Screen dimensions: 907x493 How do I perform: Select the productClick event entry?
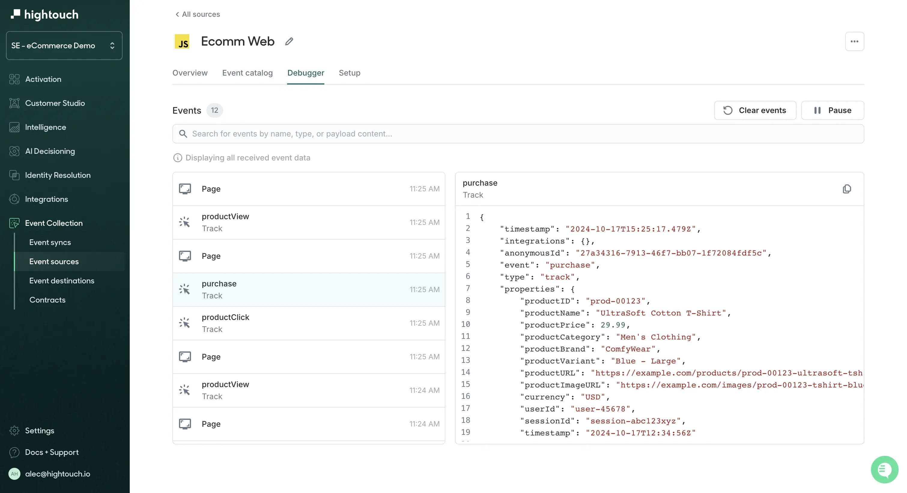pos(309,323)
